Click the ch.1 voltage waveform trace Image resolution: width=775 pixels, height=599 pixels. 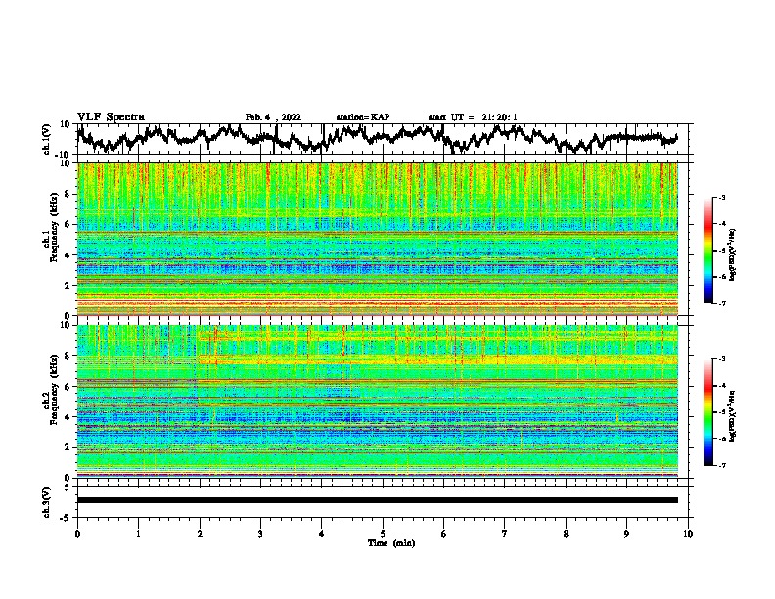tap(377, 138)
